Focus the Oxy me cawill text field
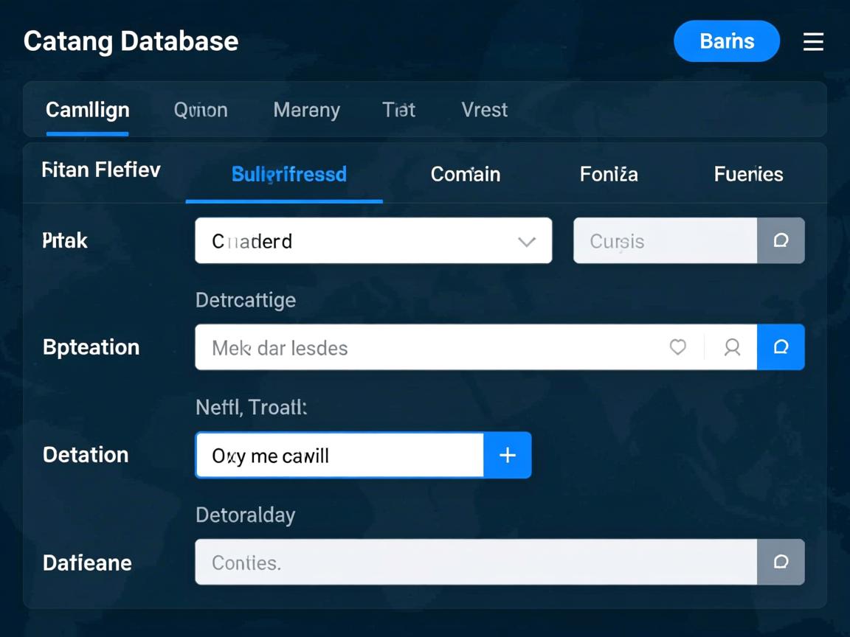The width and height of the screenshot is (850, 637). click(339, 456)
